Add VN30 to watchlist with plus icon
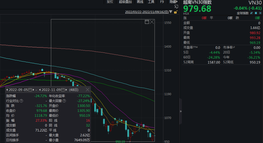 tap(260, 13)
